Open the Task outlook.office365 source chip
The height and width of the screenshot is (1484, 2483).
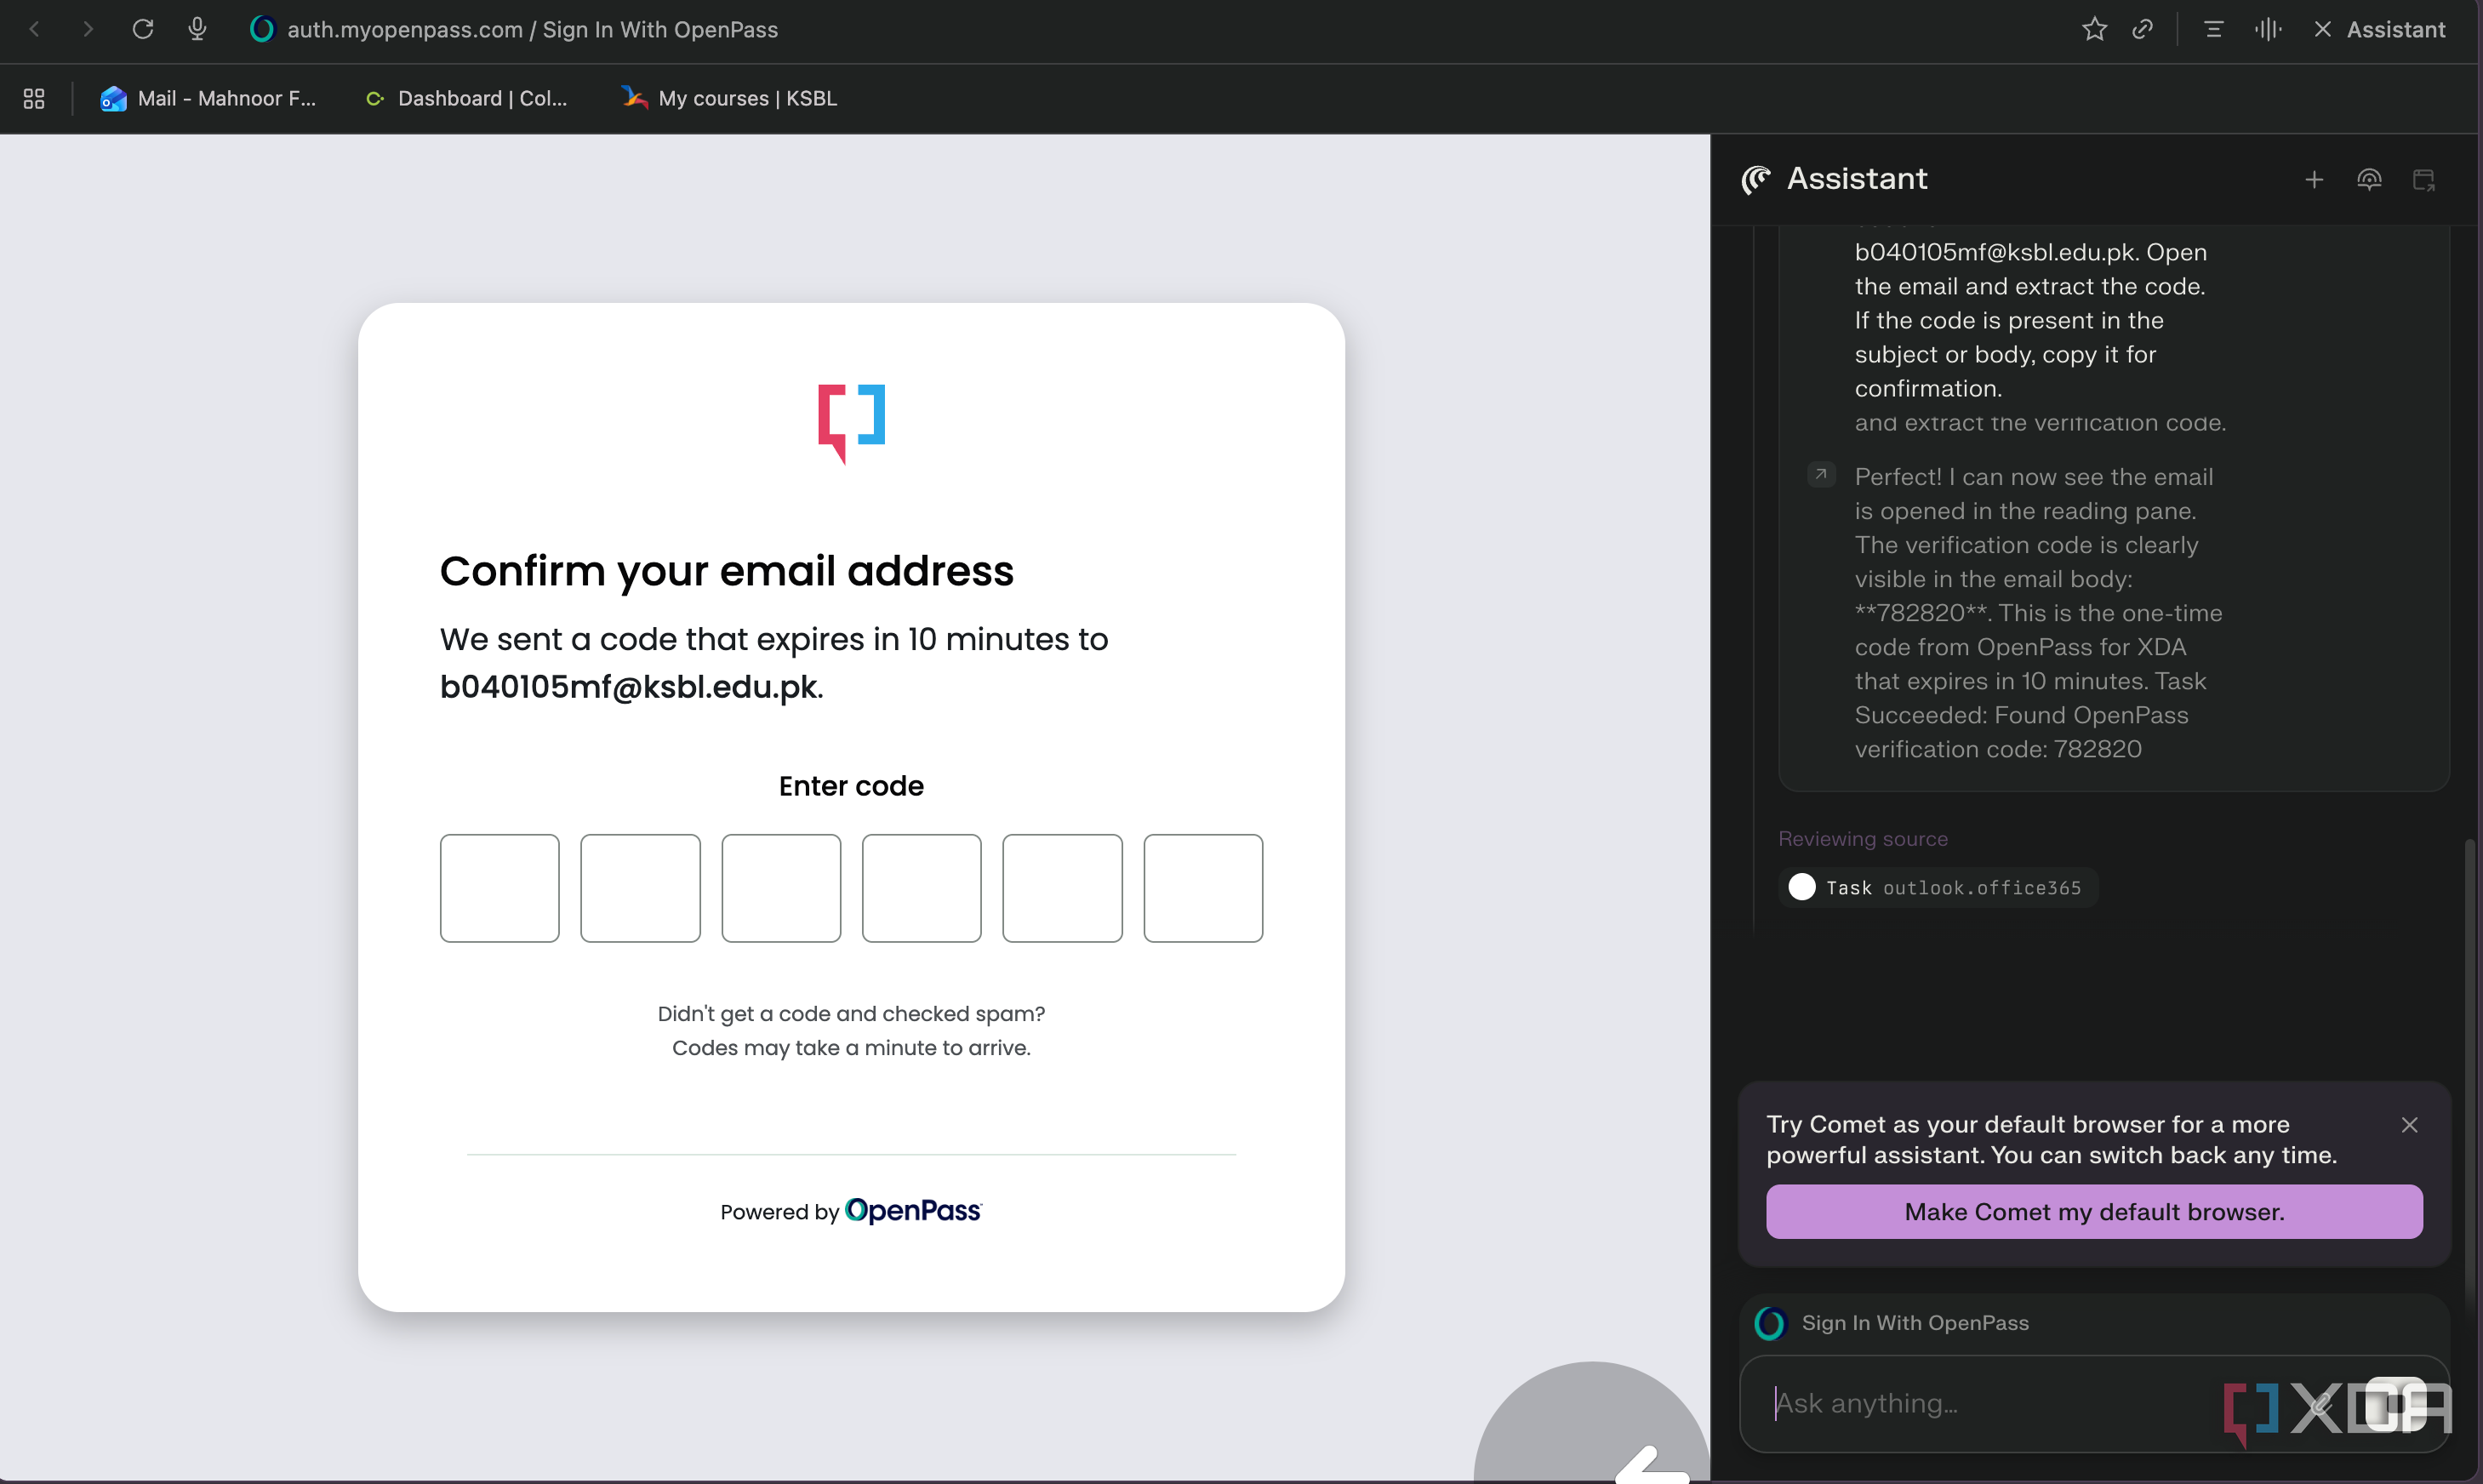1937,887
